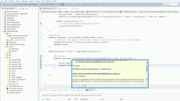The width and height of the screenshot is (180, 101).
Task: Open the Refactor menu
Action: [12, 1]
